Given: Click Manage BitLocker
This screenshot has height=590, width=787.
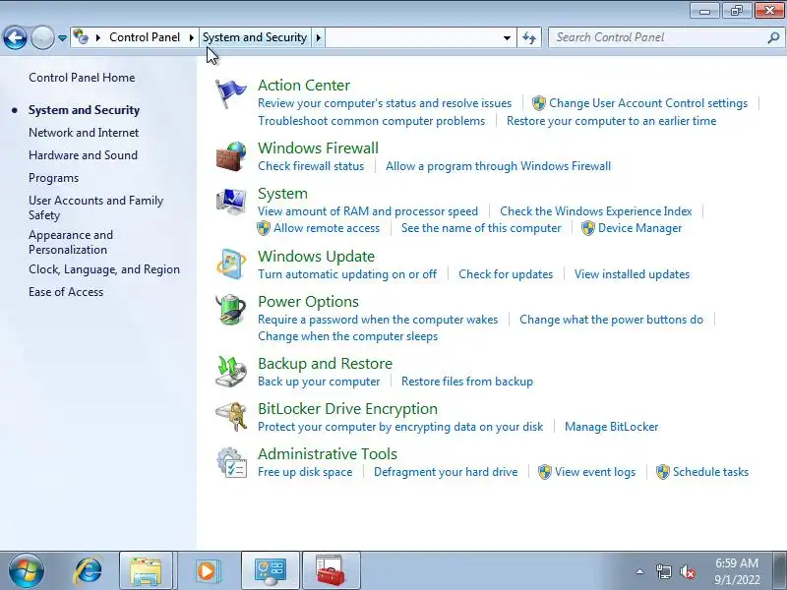Looking at the screenshot, I should click(611, 427).
